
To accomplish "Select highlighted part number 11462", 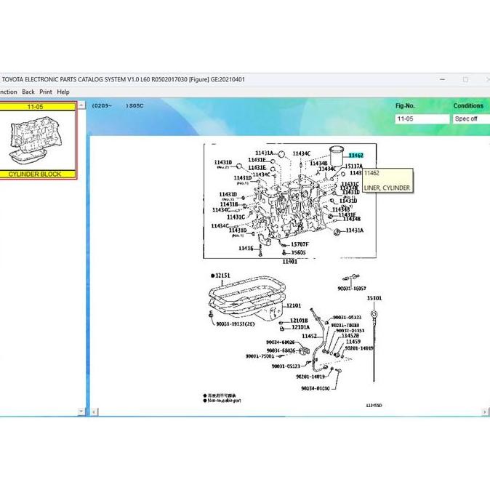I will pos(356,156).
